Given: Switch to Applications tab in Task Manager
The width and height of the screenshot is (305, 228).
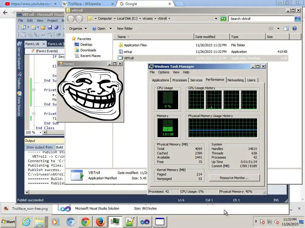Looking at the screenshot, I should 161,80.
